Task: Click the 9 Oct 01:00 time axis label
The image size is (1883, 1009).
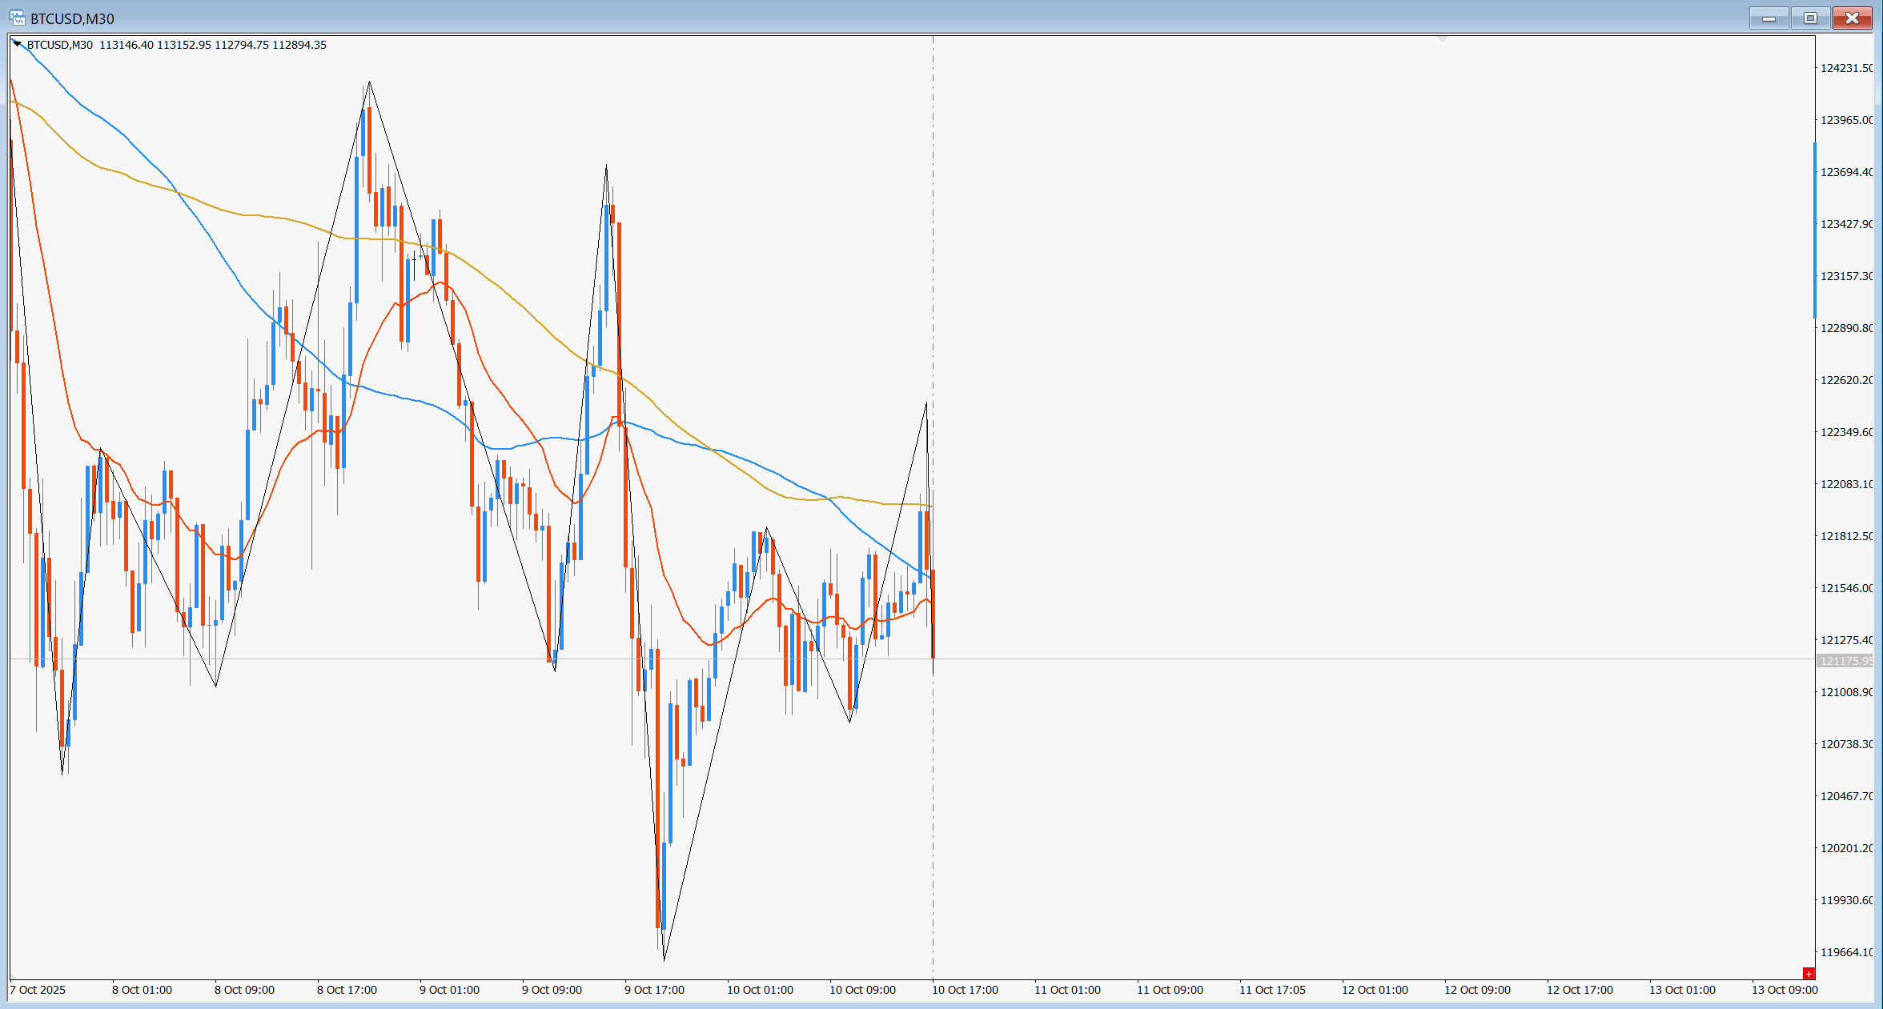Action: coord(449,990)
